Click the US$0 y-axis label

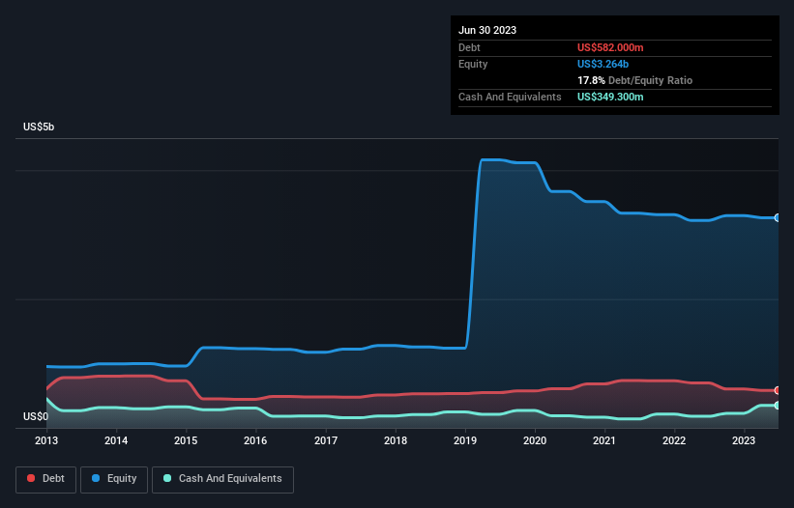(36, 416)
